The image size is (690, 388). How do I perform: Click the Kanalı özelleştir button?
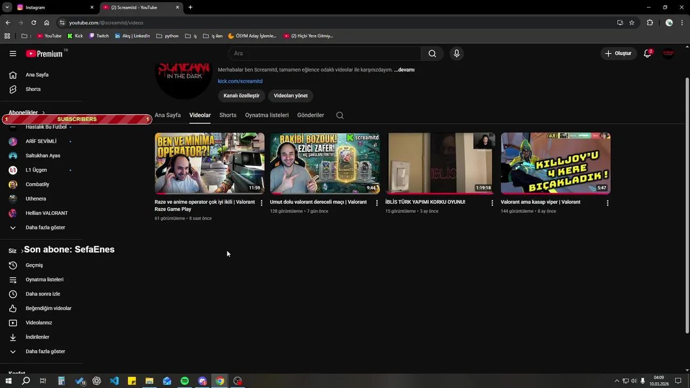241,95
